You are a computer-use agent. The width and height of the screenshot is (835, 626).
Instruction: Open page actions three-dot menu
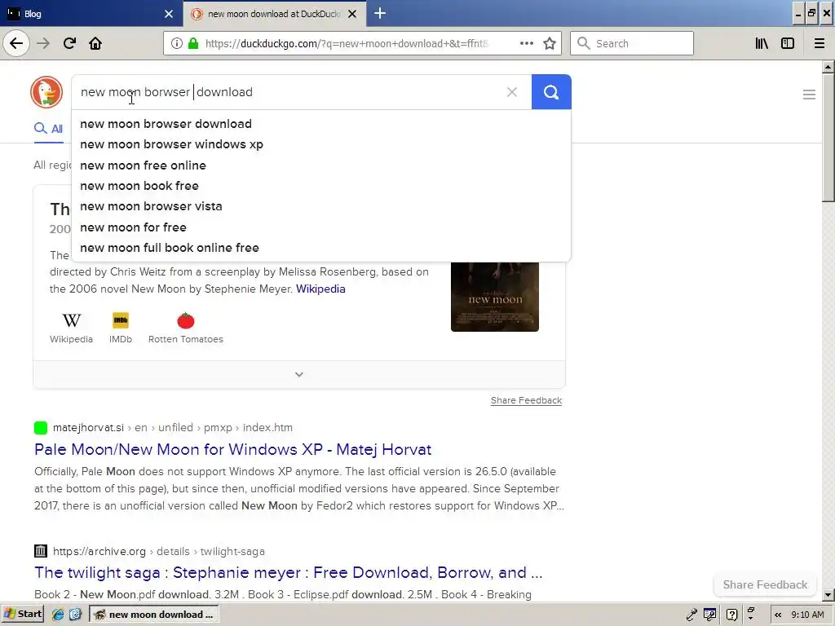click(526, 43)
